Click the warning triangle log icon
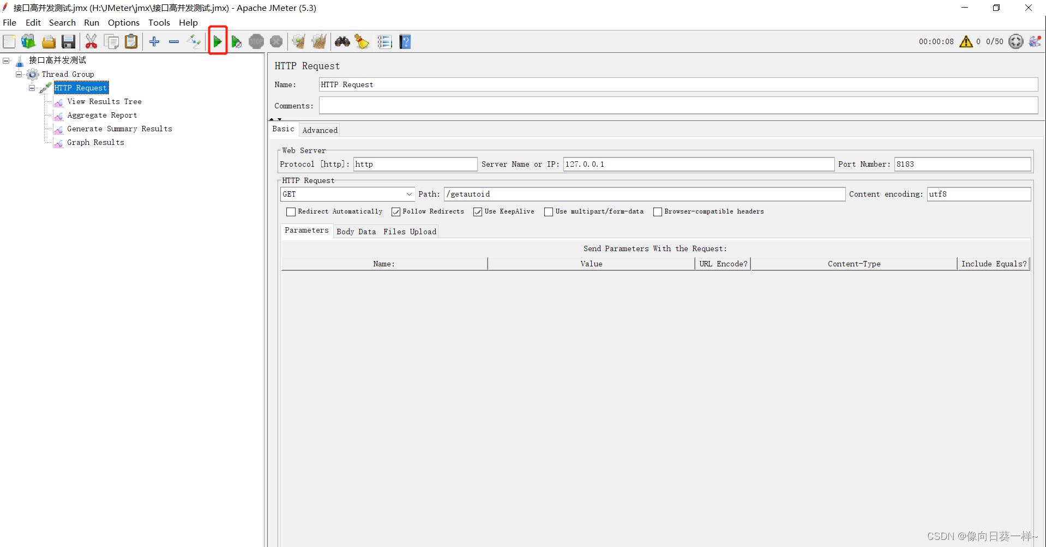 tap(966, 41)
